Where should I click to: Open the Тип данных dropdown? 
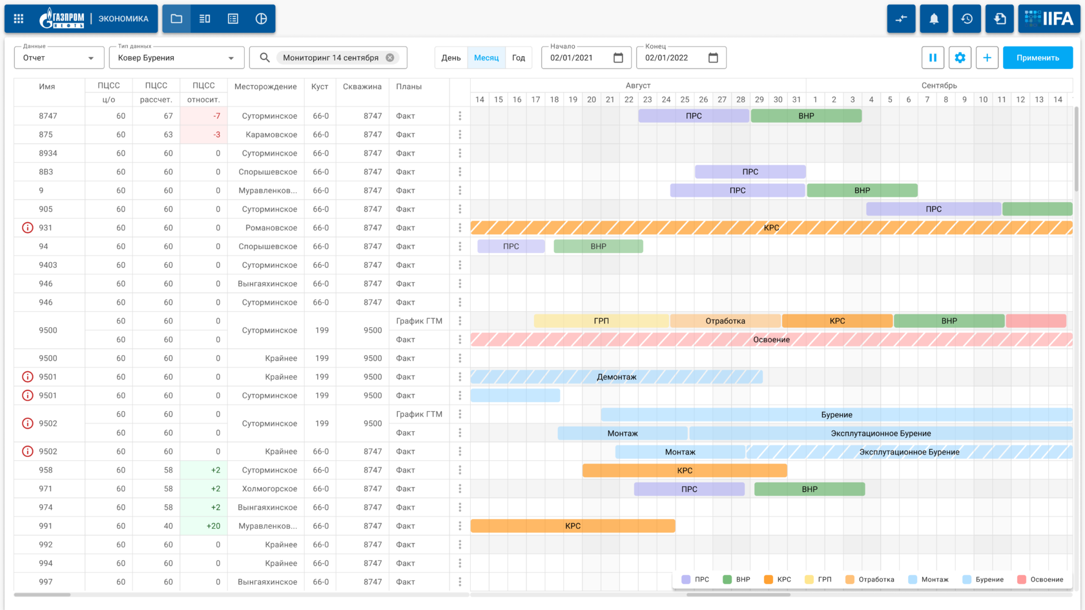pos(176,57)
